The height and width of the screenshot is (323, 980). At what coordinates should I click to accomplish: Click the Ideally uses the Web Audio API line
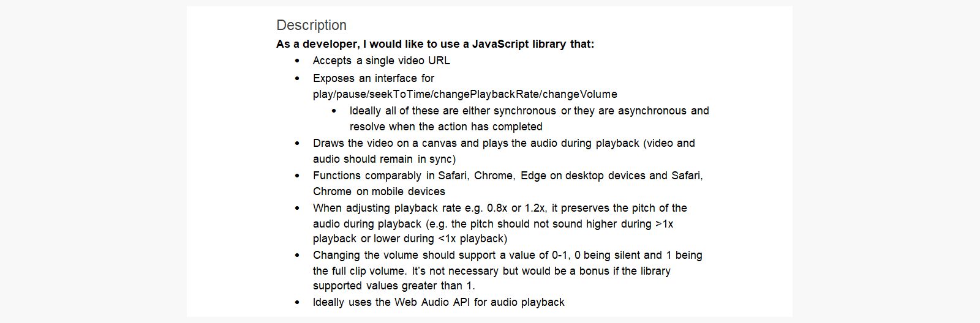pos(439,302)
